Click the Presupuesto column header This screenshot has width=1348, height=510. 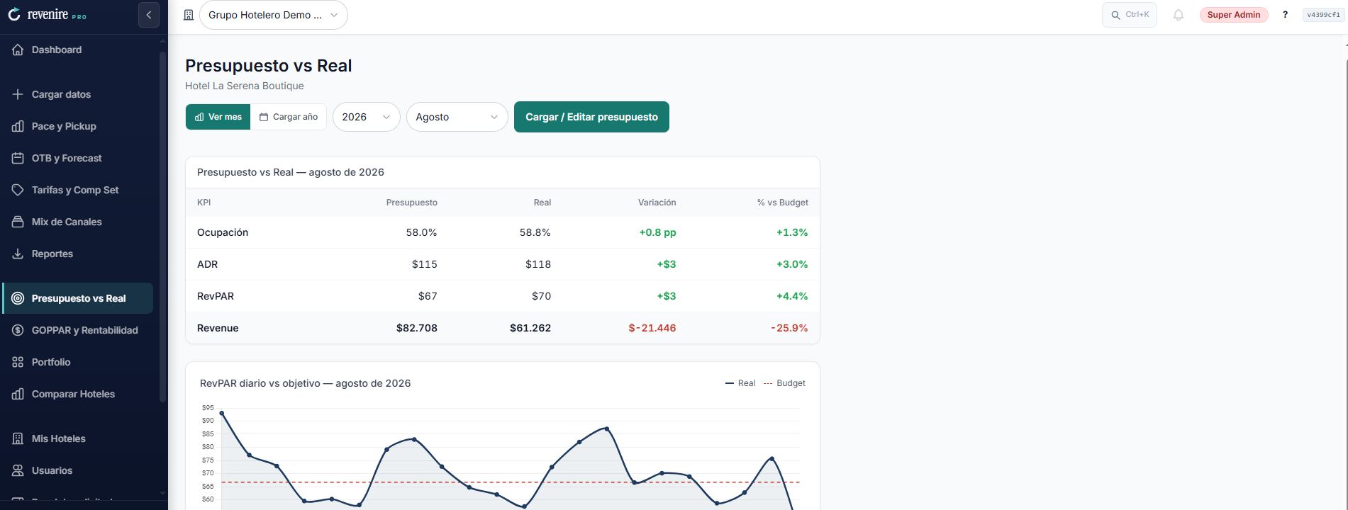(412, 203)
